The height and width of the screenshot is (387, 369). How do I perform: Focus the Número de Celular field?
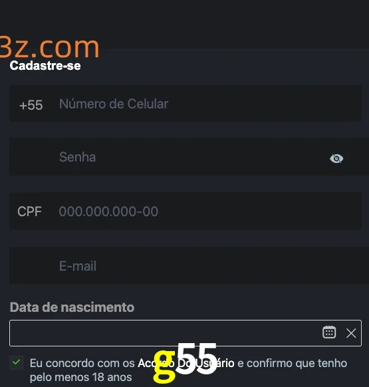pos(207,104)
